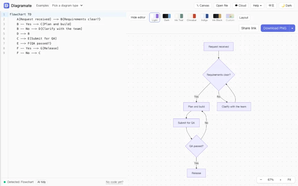Viewport: 298px width, 186px height.
Task: Select the Cinnabar theme swatch
Action: pos(192,17)
